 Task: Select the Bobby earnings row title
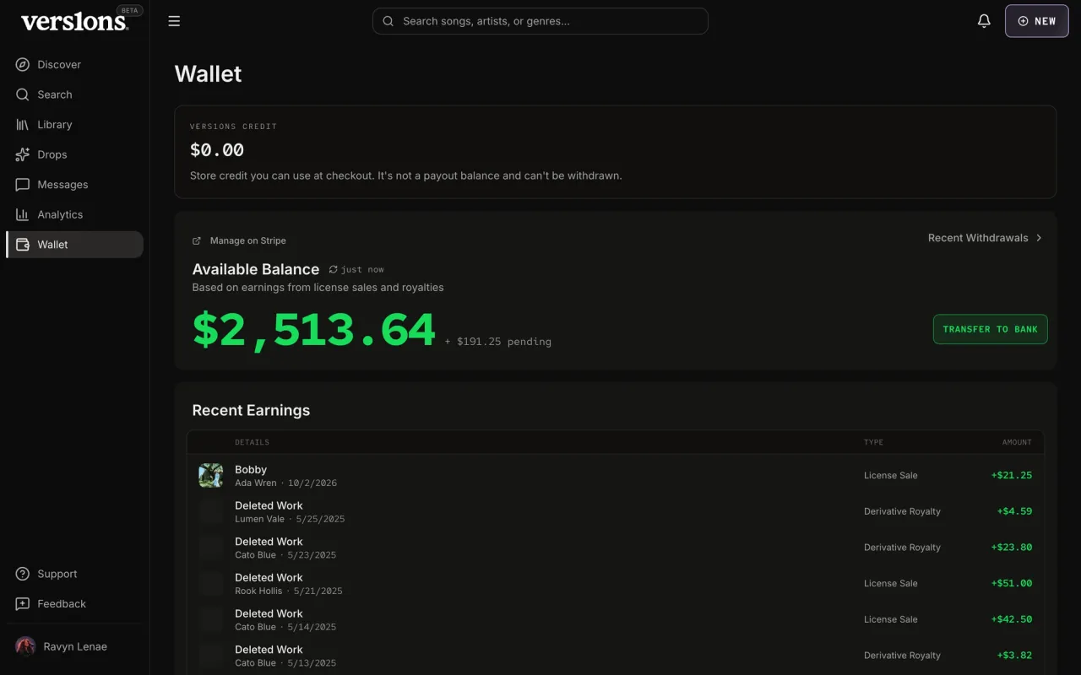tap(251, 469)
